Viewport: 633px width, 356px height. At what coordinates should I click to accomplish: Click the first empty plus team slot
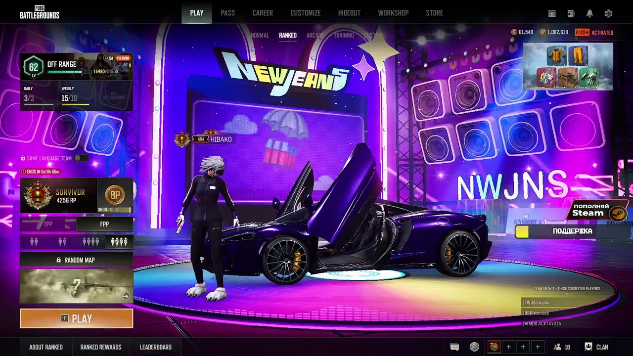pos(508,347)
